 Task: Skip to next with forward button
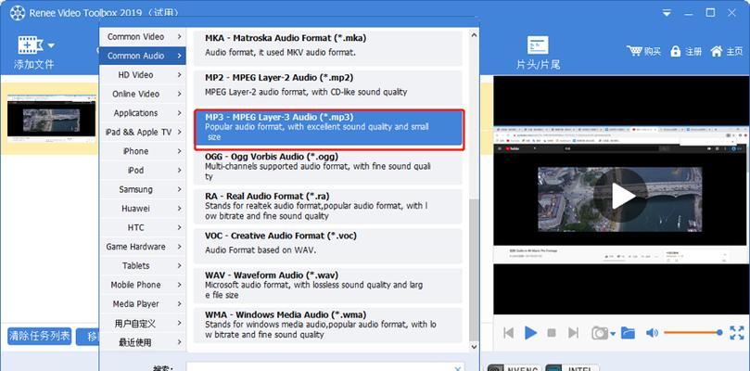point(573,333)
